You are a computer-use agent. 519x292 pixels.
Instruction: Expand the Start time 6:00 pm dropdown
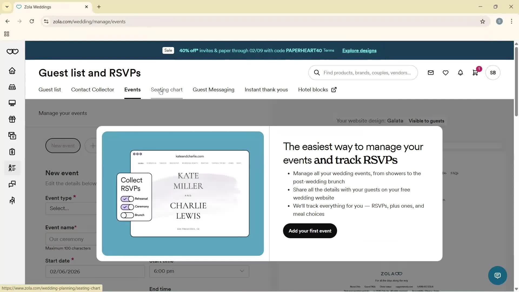199,271
